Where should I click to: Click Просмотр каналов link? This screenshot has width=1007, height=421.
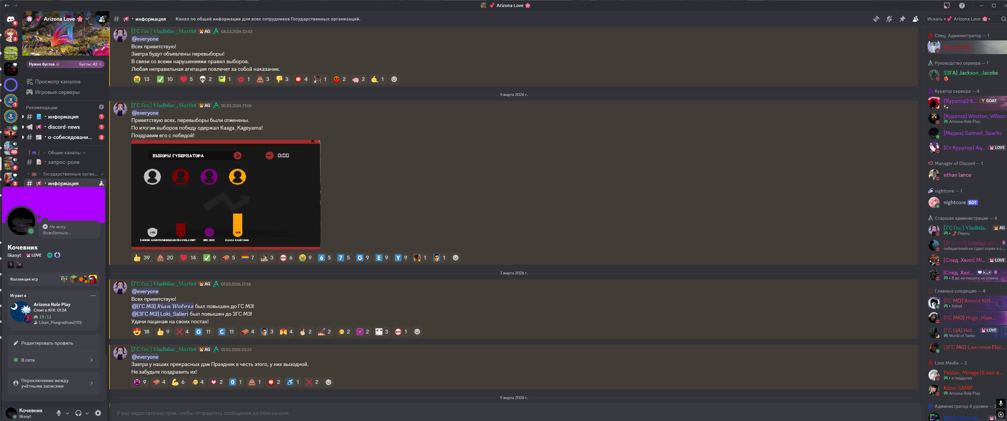pos(57,82)
